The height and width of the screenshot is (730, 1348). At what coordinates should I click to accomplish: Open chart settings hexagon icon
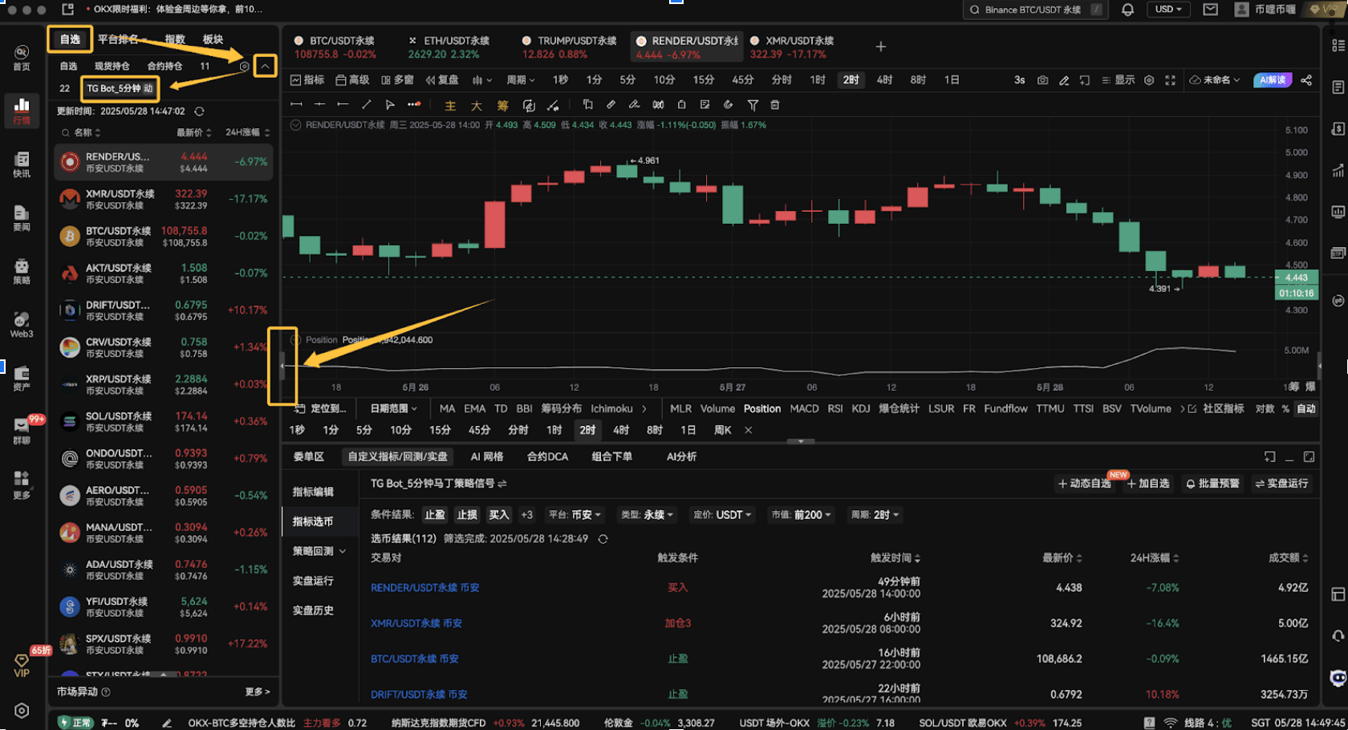pyautogui.click(x=1149, y=80)
